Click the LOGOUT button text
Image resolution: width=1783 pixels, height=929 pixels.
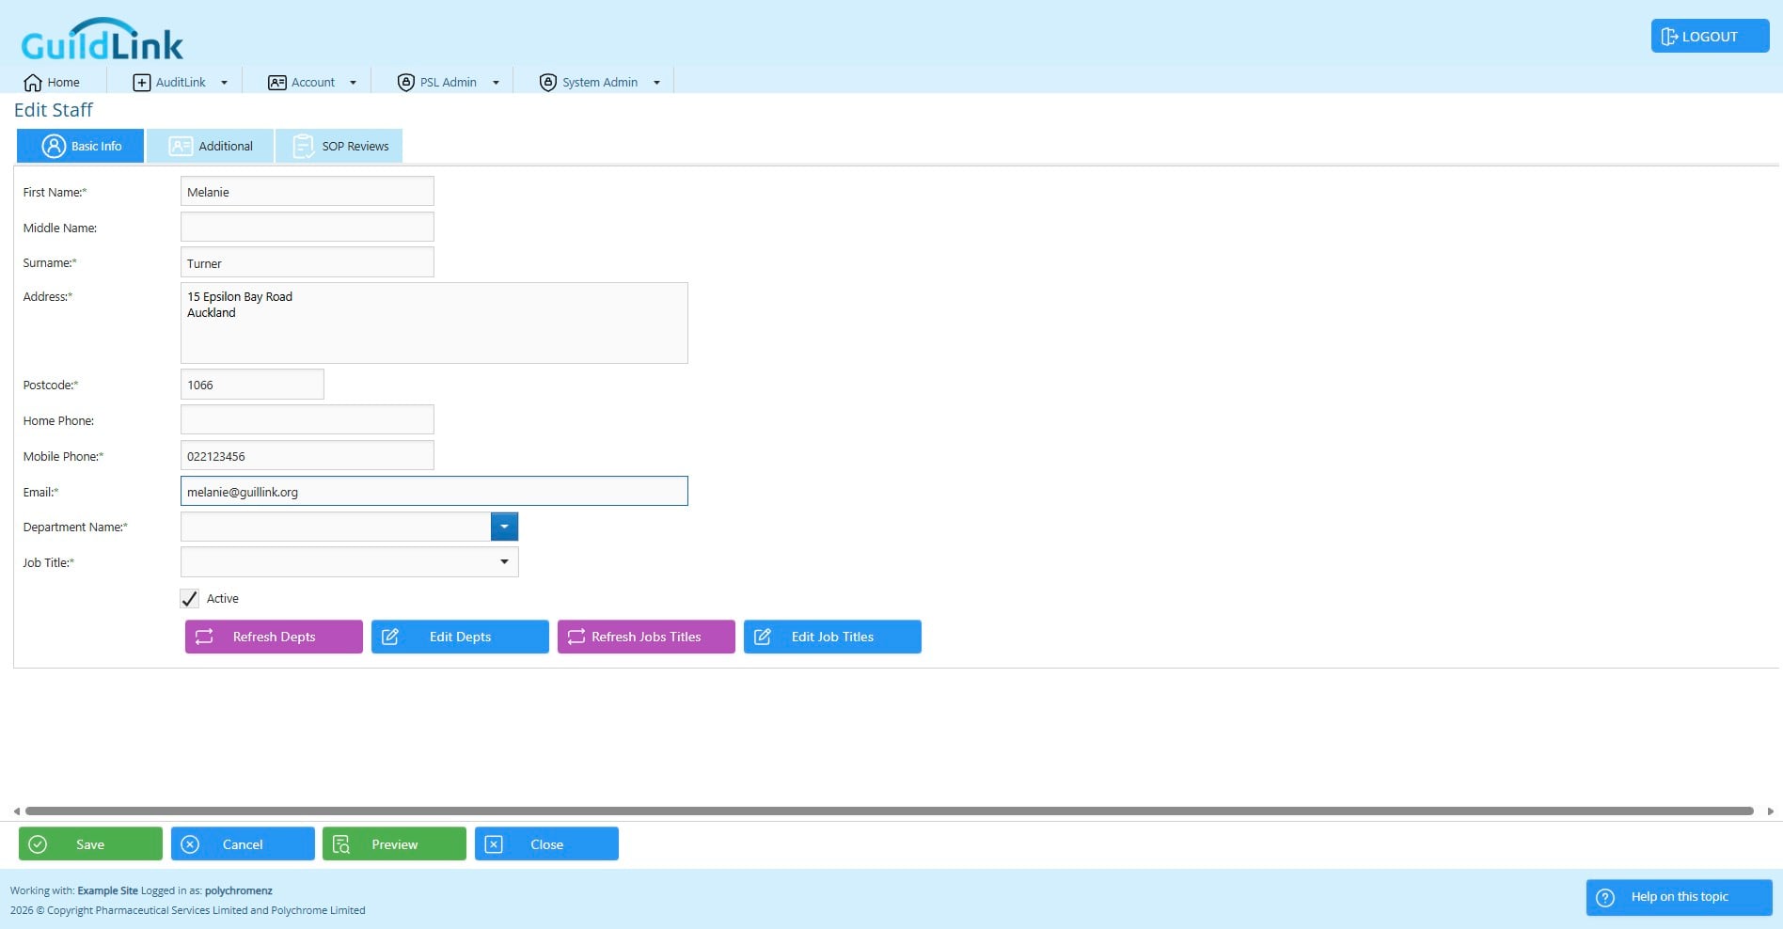[1710, 37]
